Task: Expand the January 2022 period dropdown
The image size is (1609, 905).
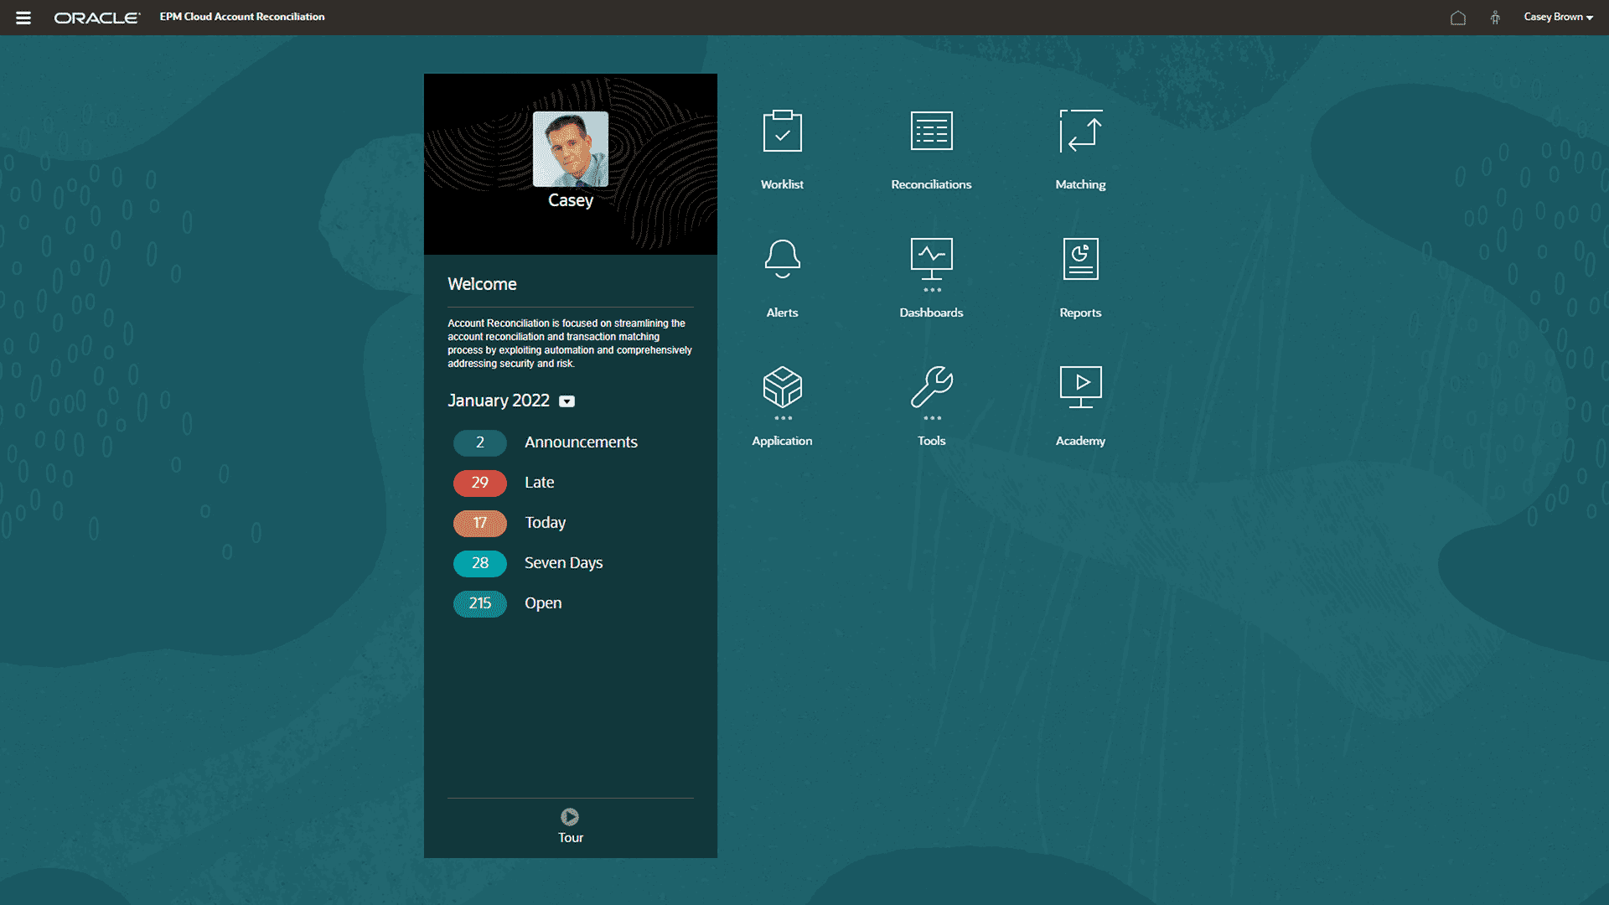Action: point(567,401)
